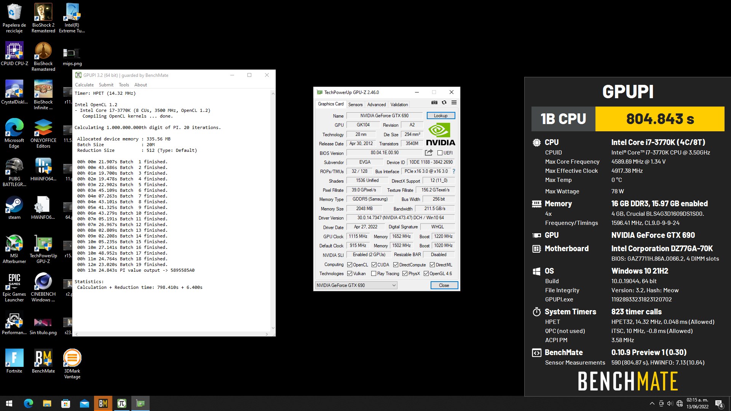Click the Close button in GPU-Z

tap(444, 285)
